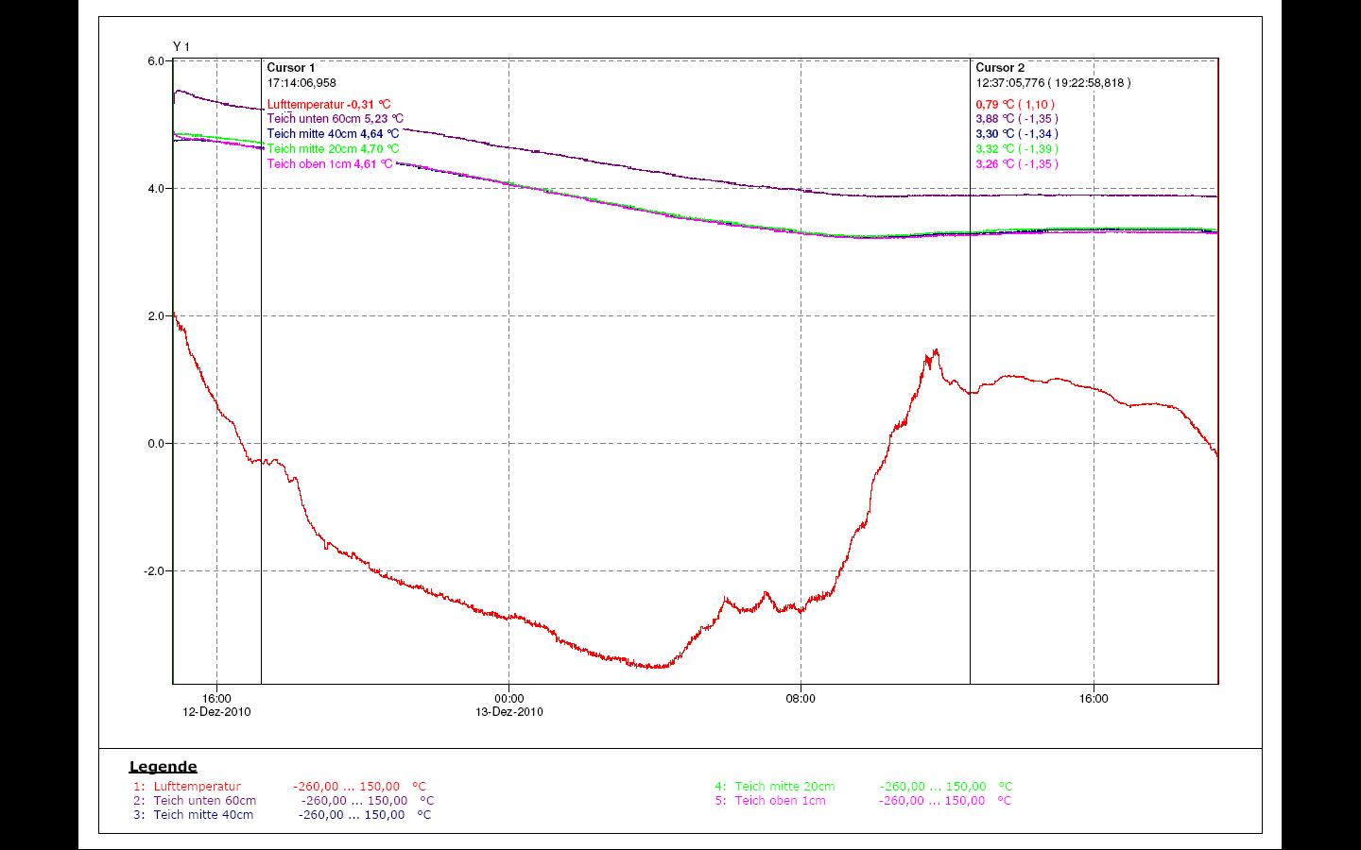Image resolution: width=1361 pixels, height=850 pixels.
Task: Click Teich oben 1cm 4,61 °C readout
Action: tap(329, 164)
